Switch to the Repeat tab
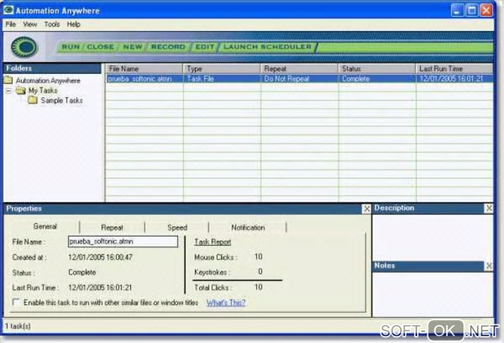 pyautogui.click(x=112, y=228)
